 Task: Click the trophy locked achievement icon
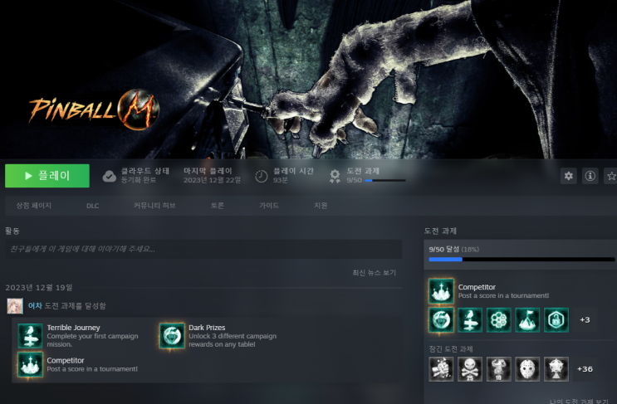click(556, 369)
